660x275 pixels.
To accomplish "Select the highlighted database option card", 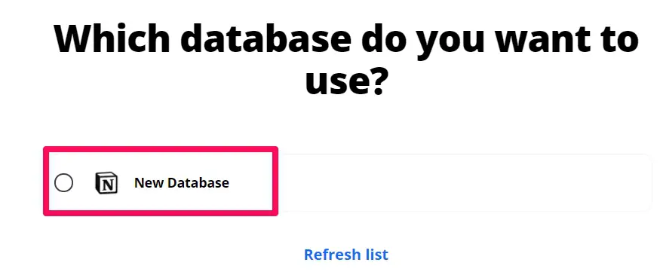I will point(161,181).
